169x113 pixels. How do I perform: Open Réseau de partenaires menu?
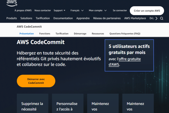pos(107,18)
